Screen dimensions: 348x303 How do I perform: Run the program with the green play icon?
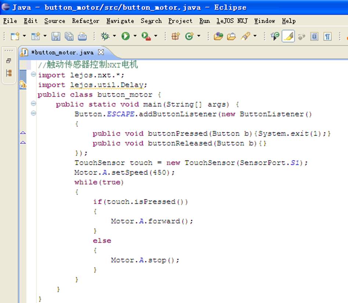pyautogui.click(x=126, y=36)
